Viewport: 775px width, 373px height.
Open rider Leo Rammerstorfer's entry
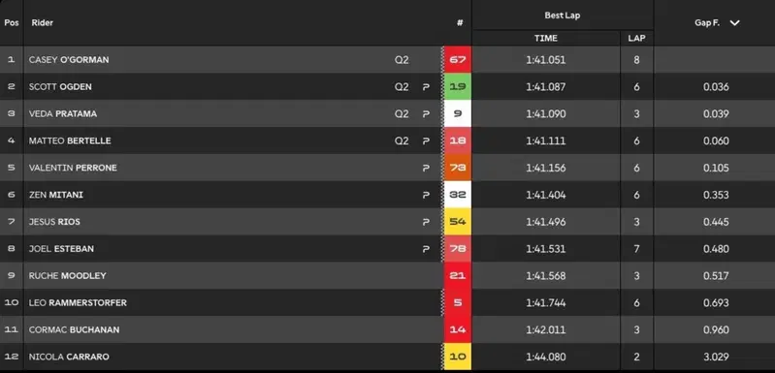point(78,303)
